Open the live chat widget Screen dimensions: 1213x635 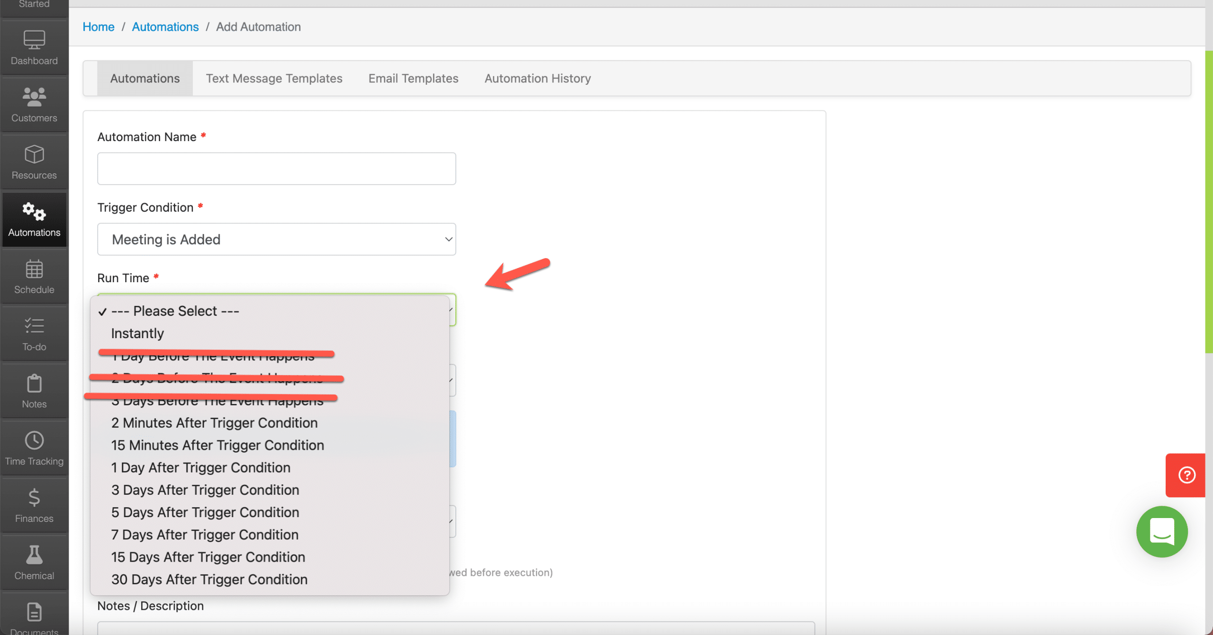coord(1162,532)
